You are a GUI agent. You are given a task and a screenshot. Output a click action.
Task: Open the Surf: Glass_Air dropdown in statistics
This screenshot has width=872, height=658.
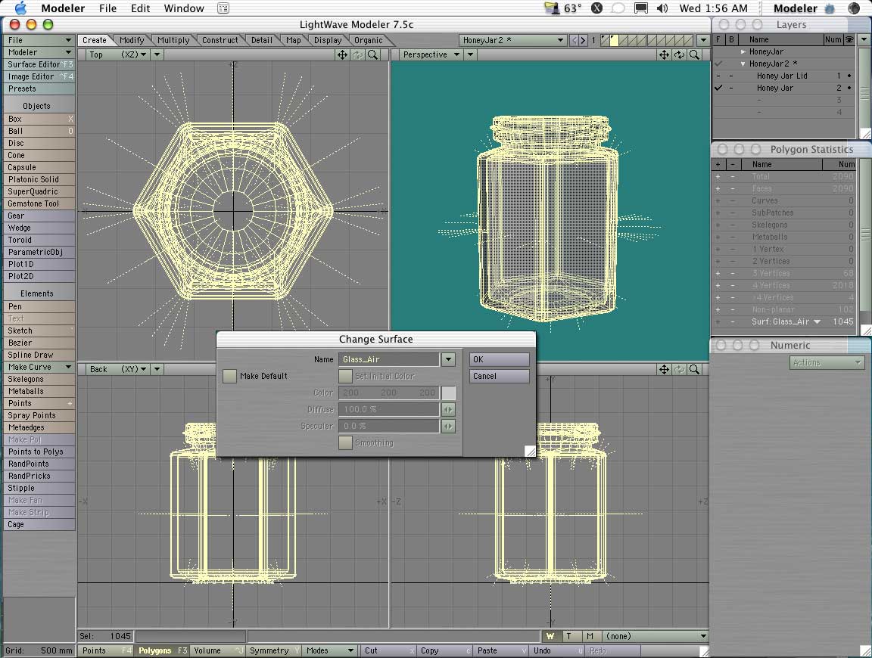click(817, 321)
